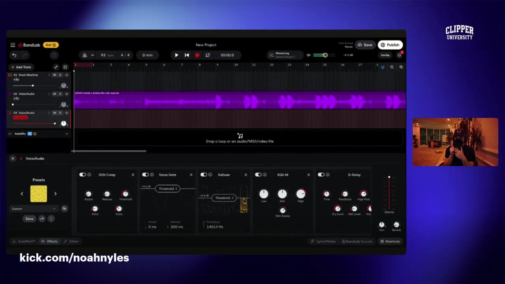The image size is (505, 284).
Task: Solo the 01 Drum Machine track
Action: tap(60, 75)
